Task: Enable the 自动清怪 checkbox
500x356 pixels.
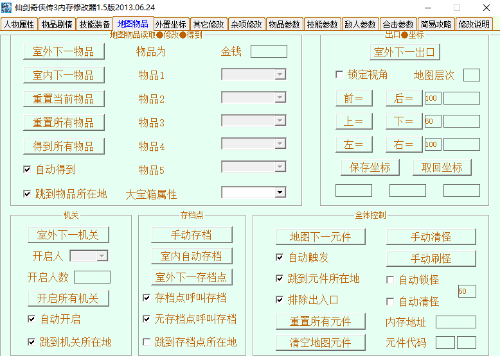Action: click(x=390, y=301)
